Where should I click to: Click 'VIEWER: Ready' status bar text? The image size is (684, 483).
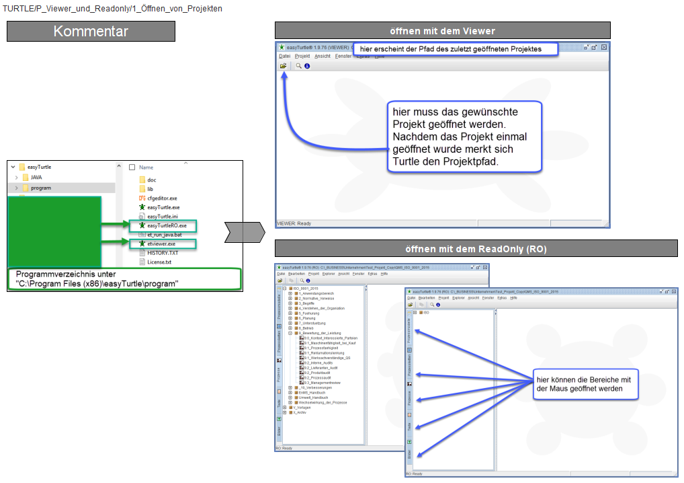(294, 223)
